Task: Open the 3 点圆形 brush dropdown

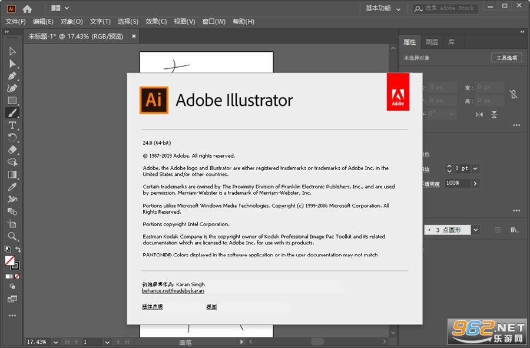Action: tap(476, 230)
